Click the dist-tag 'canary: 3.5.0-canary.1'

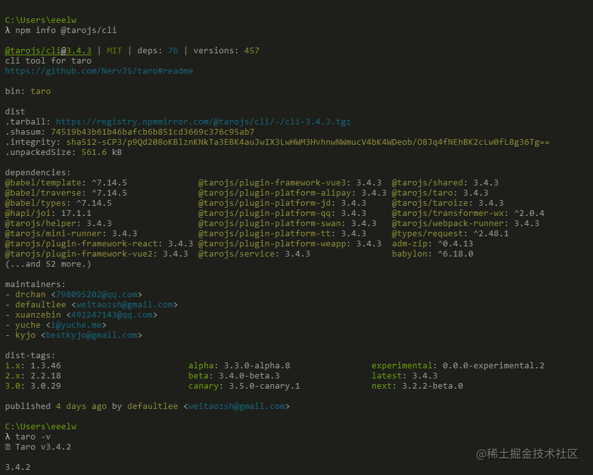pyautogui.click(x=244, y=386)
